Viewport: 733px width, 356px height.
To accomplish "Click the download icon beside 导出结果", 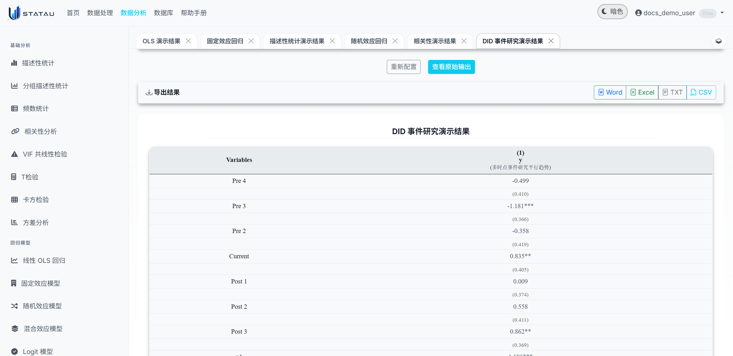I will pos(149,92).
